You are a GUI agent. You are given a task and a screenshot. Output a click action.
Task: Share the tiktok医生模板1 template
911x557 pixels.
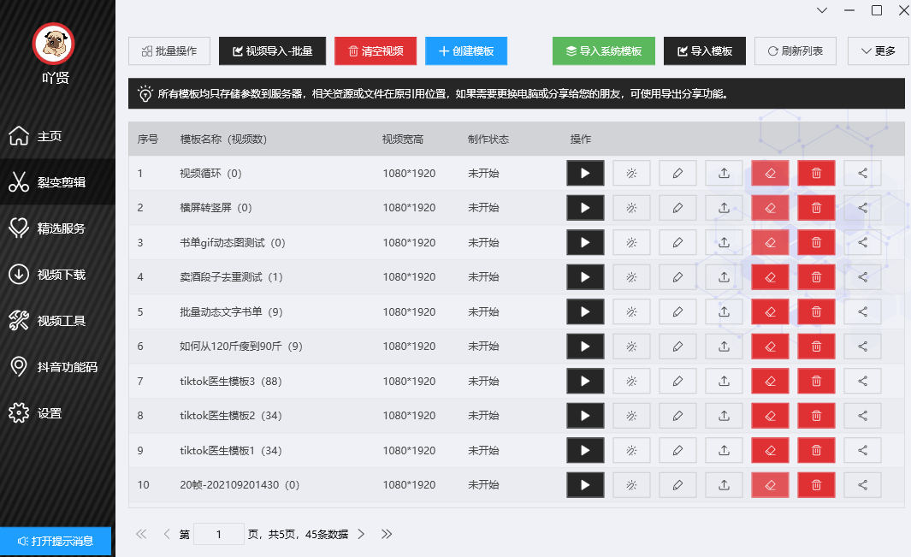pyautogui.click(x=863, y=450)
